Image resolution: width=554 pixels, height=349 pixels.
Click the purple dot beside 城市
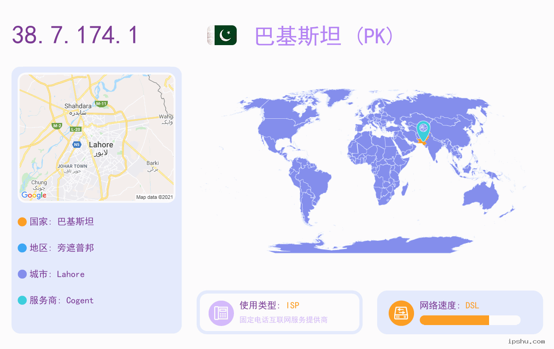coord(22,274)
